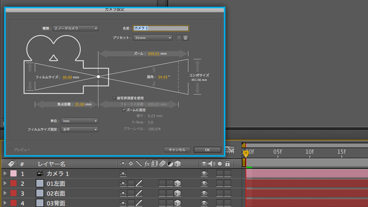
Task: Click the ズーム value 439.01
Action: click(154, 53)
